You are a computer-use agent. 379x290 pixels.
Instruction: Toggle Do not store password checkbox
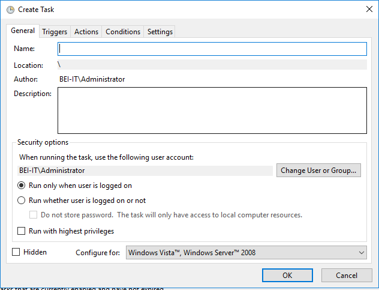33,215
